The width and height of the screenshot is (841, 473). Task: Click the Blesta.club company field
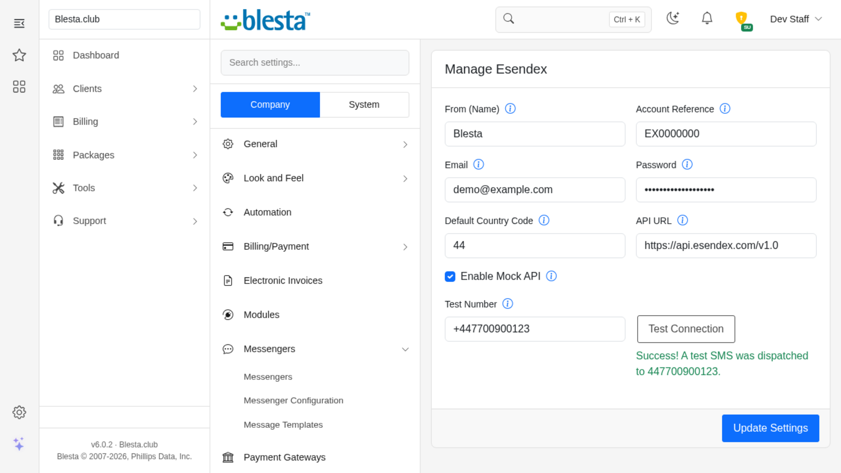click(x=124, y=19)
